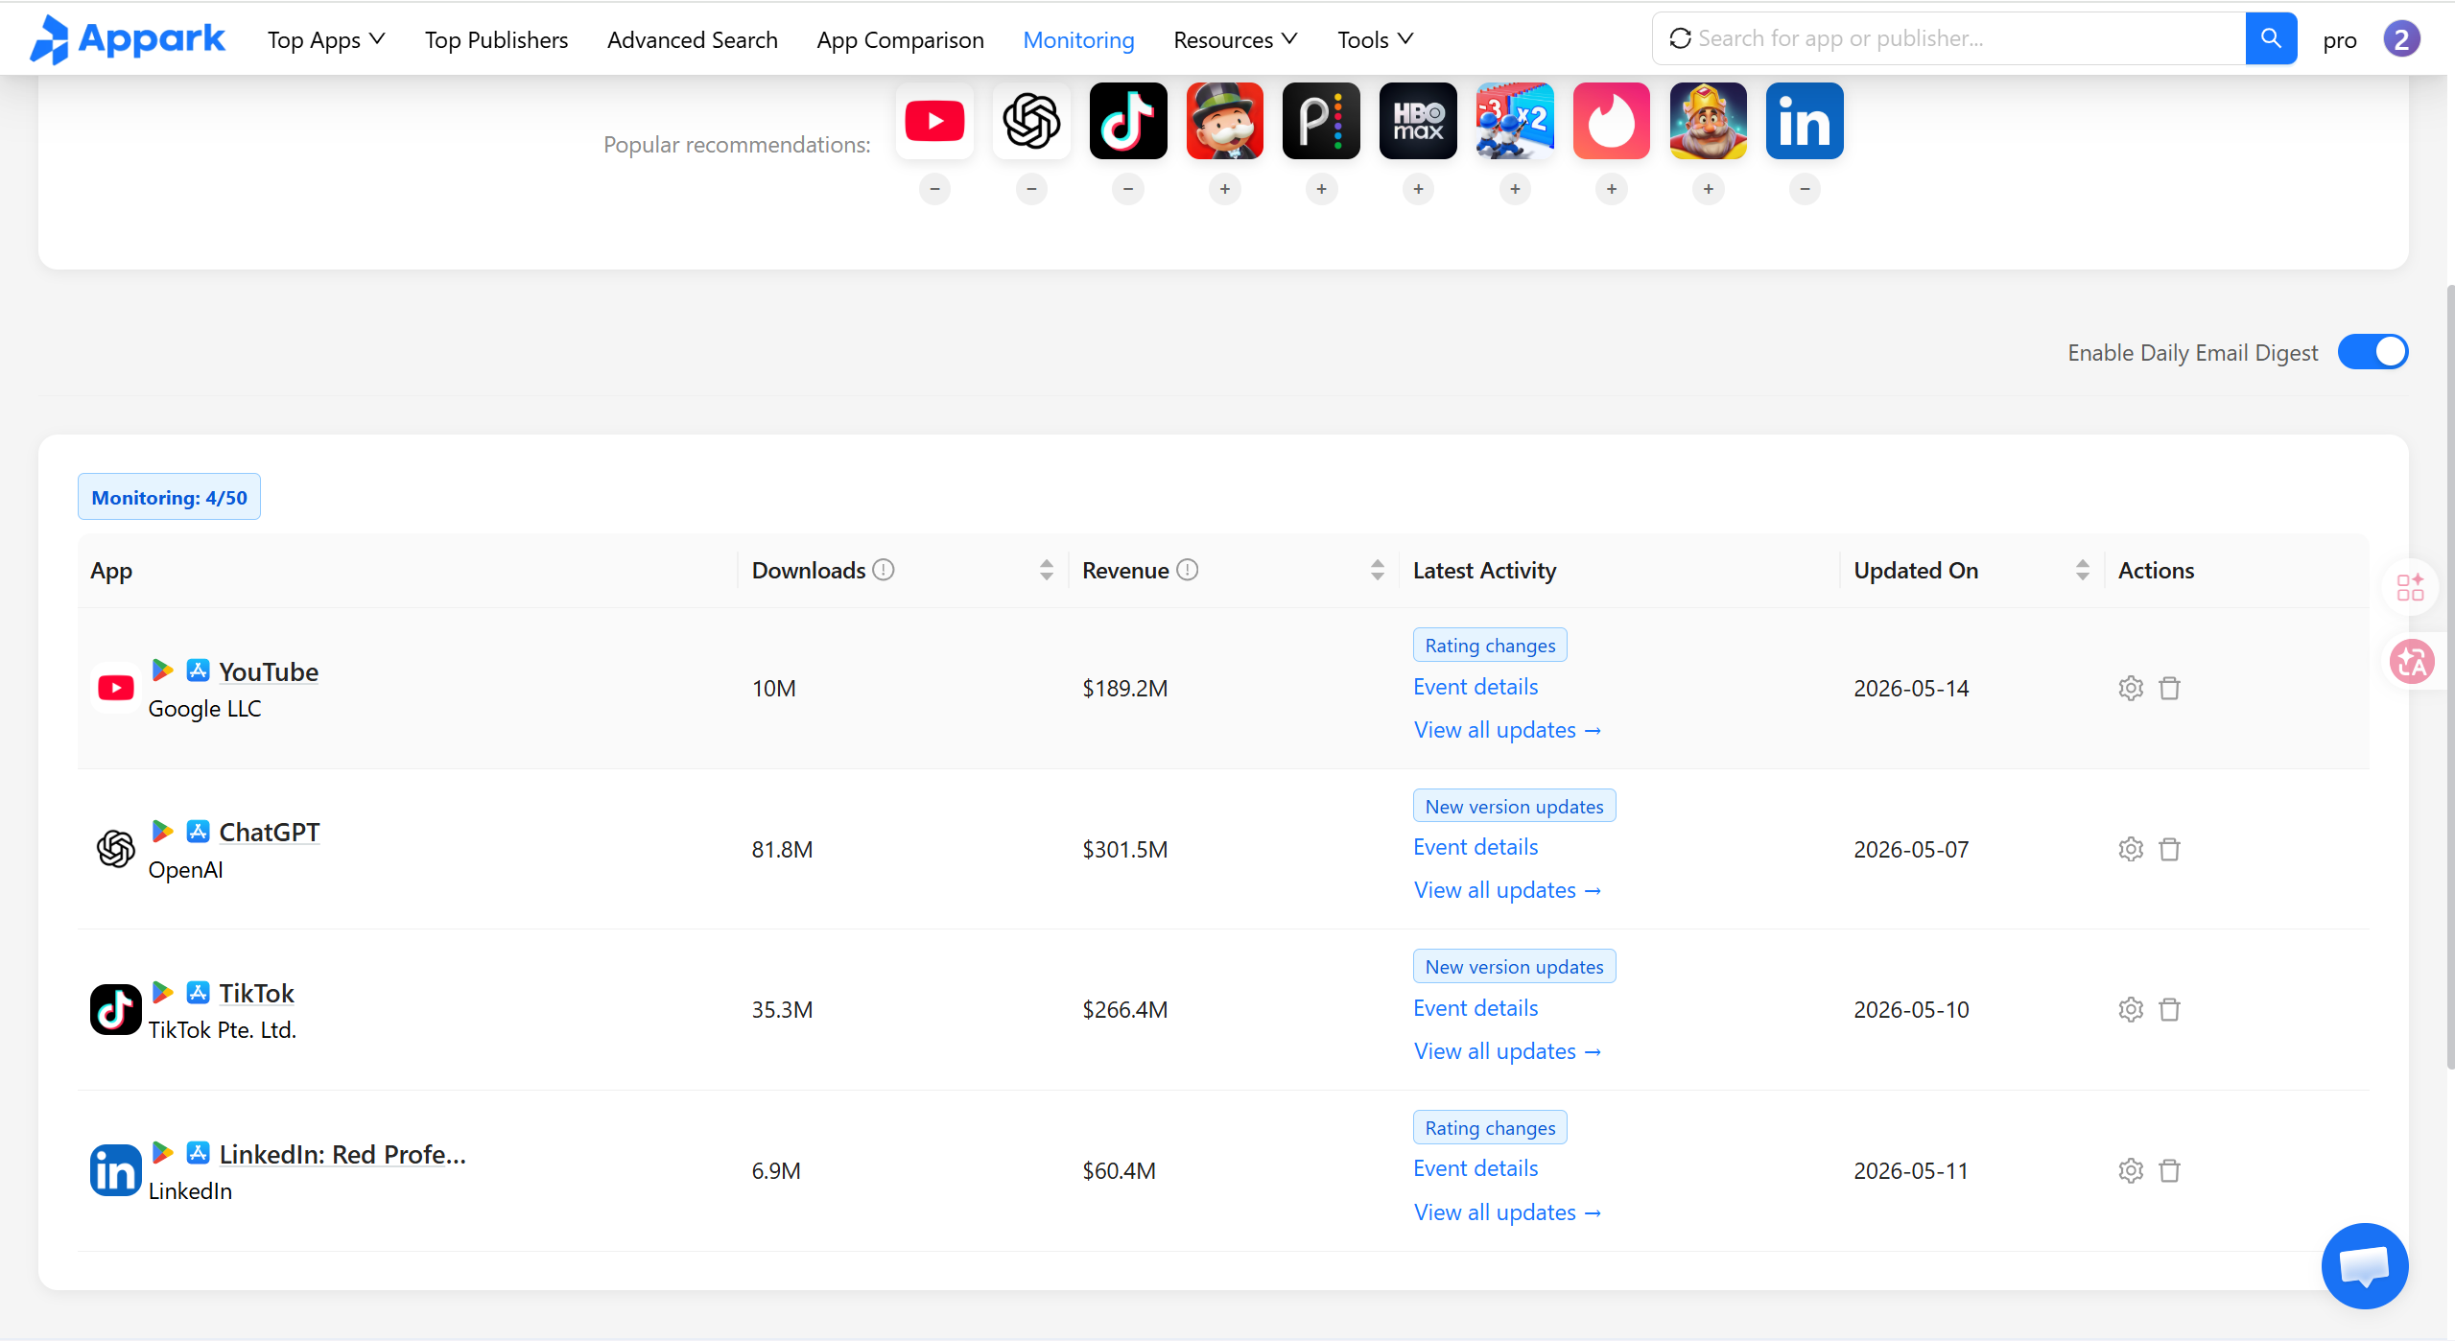2455x1341 pixels.
Task: Open Event details for YouTube
Action: (1475, 687)
